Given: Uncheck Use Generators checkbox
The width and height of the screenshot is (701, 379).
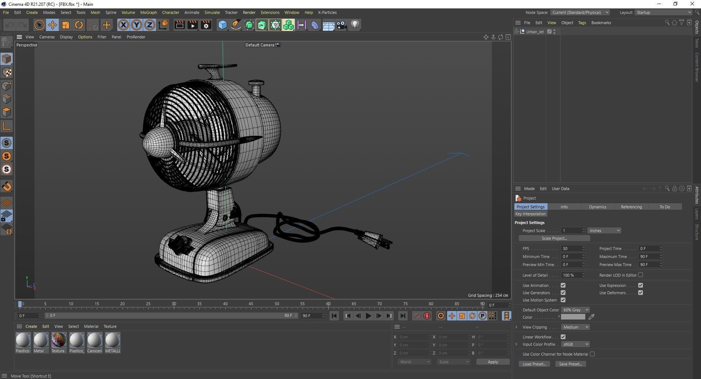Looking at the screenshot, I should coord(563,293).
